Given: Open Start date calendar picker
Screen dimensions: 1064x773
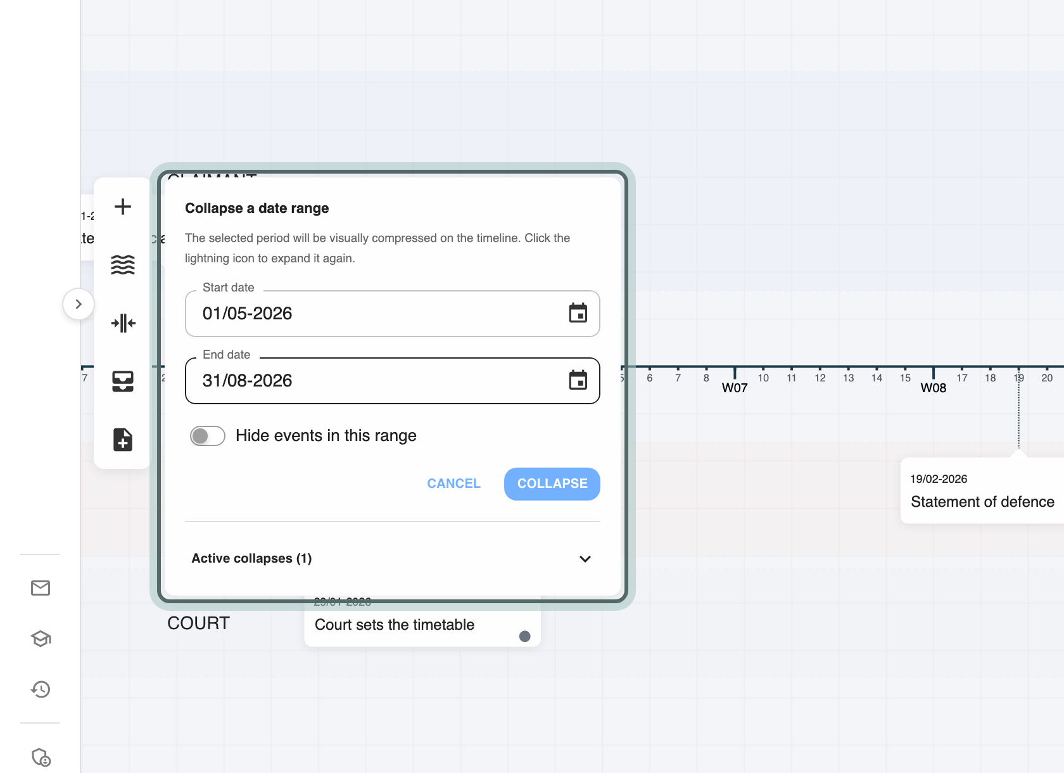Looking at the screenshot, I should (578, 313).
